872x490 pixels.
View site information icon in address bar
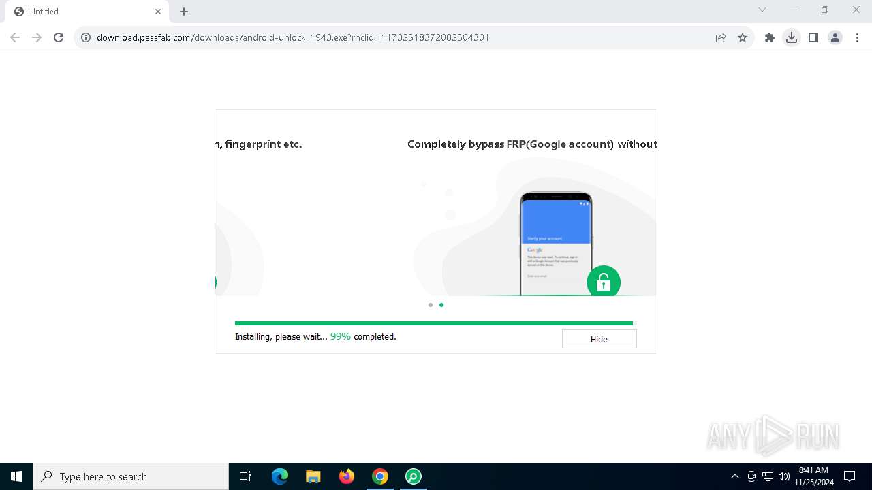point(86,37)
